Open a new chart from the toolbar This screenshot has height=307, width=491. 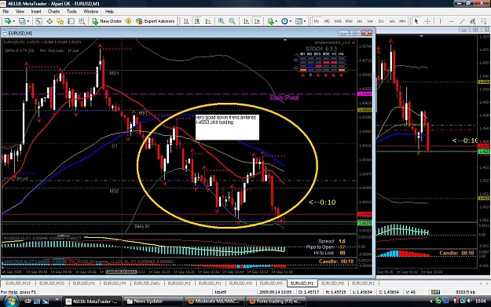point(8,21)
